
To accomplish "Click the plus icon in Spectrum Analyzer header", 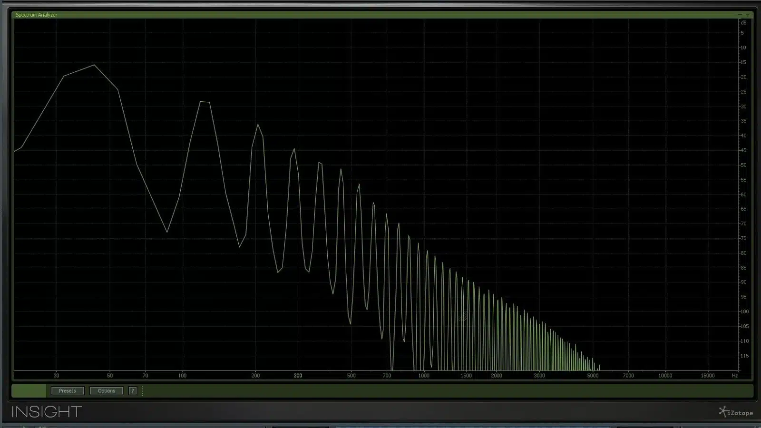I will (x=747, y=15).
